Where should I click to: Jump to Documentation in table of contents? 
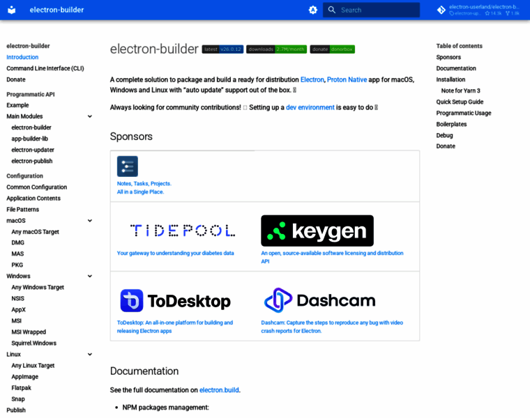456,68
